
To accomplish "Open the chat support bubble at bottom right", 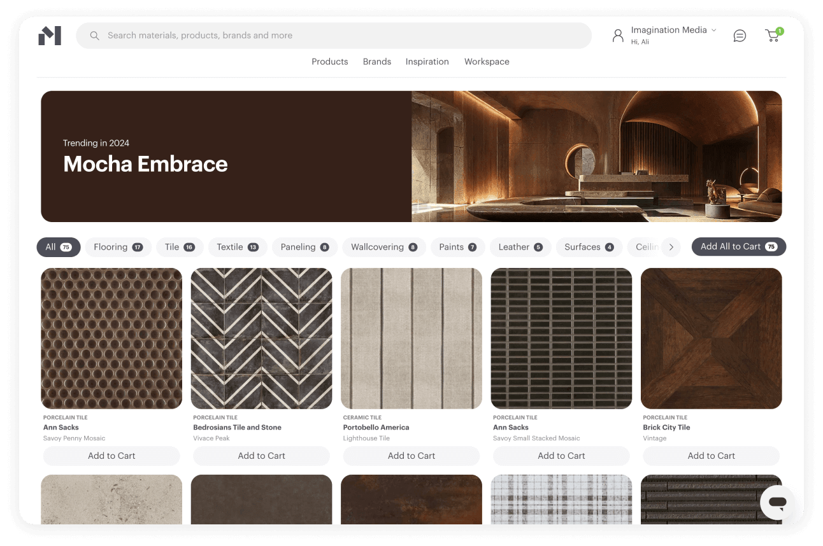I will tap(778, 503).
